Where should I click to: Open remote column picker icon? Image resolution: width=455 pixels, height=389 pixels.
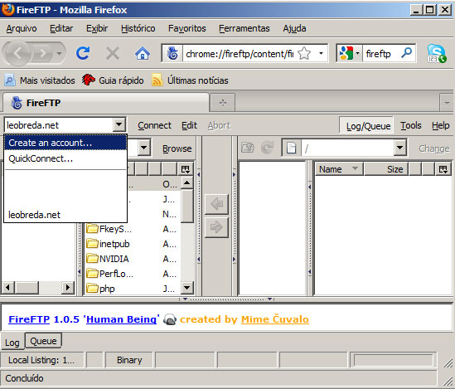point(443,169)
